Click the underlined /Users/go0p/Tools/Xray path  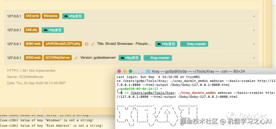[152, 93]
